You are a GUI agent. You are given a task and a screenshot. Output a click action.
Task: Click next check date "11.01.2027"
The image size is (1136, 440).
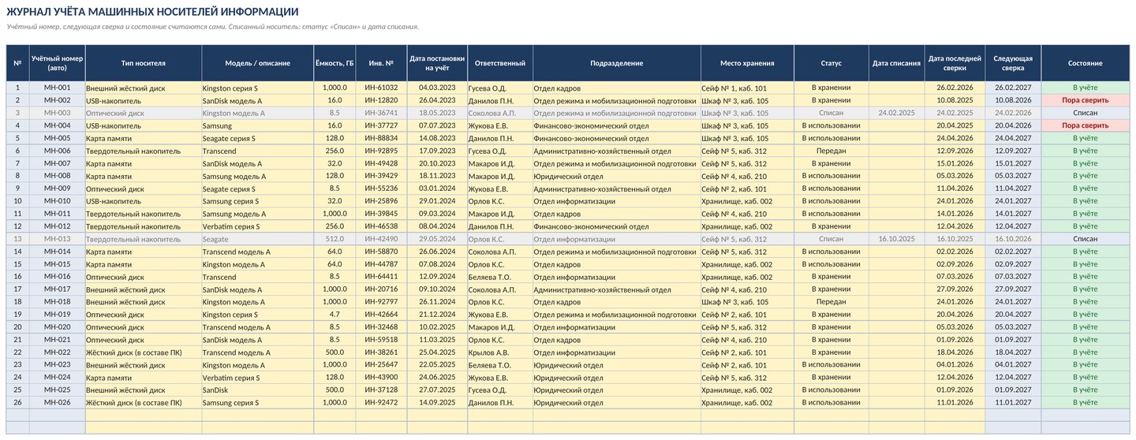click(1013, 403)
